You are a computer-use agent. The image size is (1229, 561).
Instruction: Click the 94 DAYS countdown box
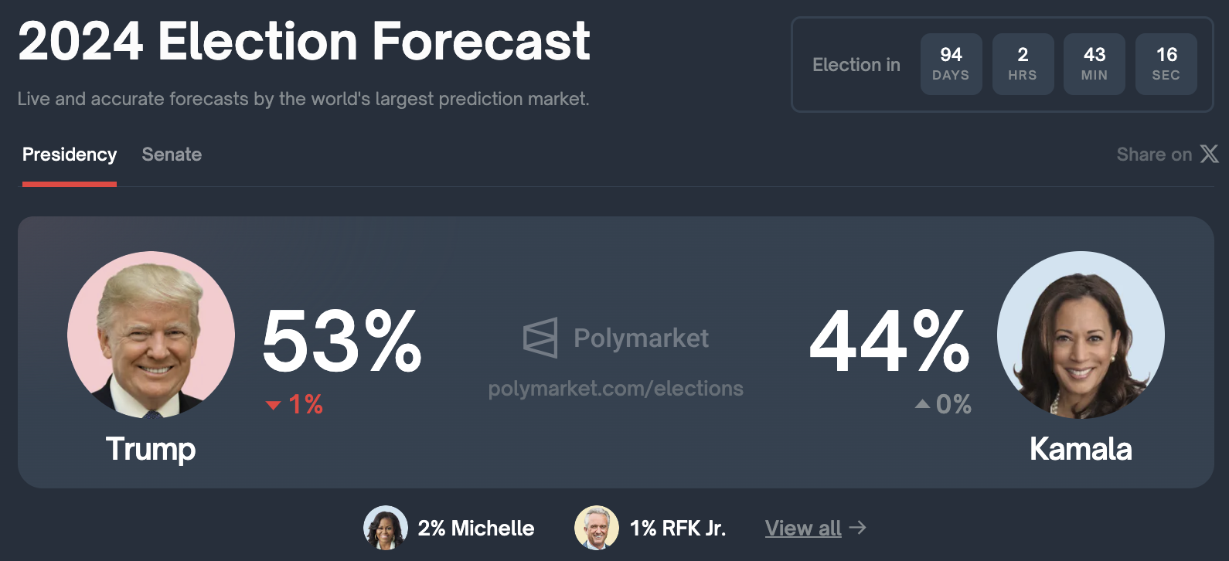tap(951, 64)
